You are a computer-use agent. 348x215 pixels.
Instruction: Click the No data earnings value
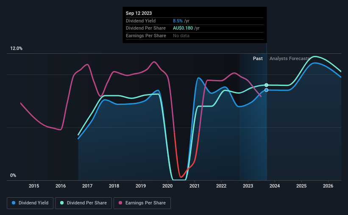(181, 36)
